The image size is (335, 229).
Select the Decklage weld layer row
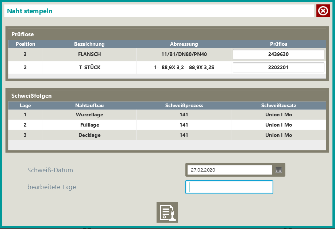pyautogui.click(x=89, y=135)
